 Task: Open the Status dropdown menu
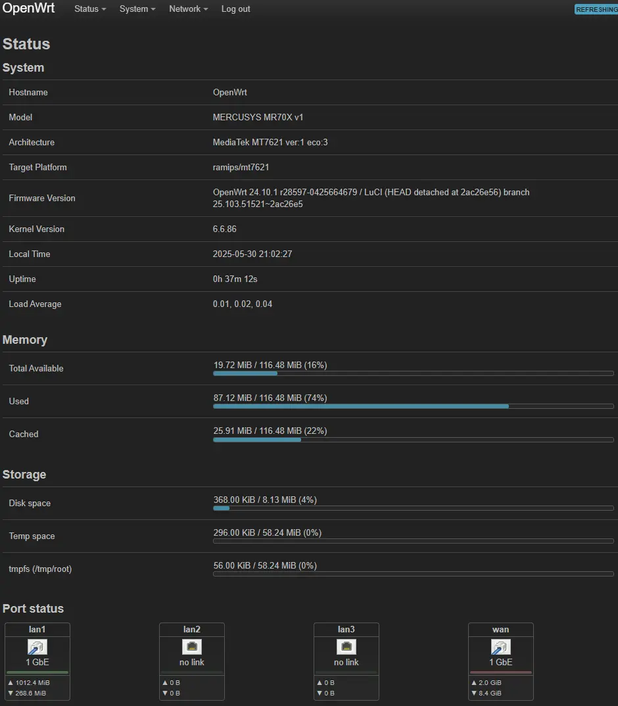click(90, 9)
